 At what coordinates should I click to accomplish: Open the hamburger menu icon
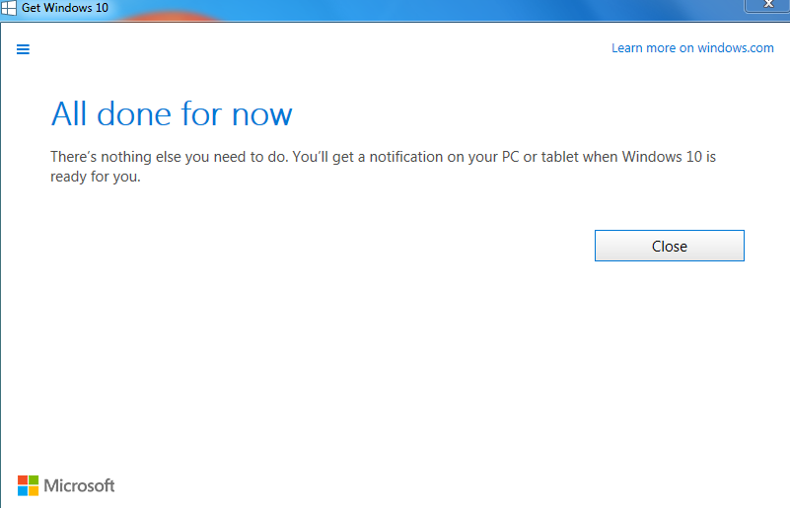click(24, 49)
